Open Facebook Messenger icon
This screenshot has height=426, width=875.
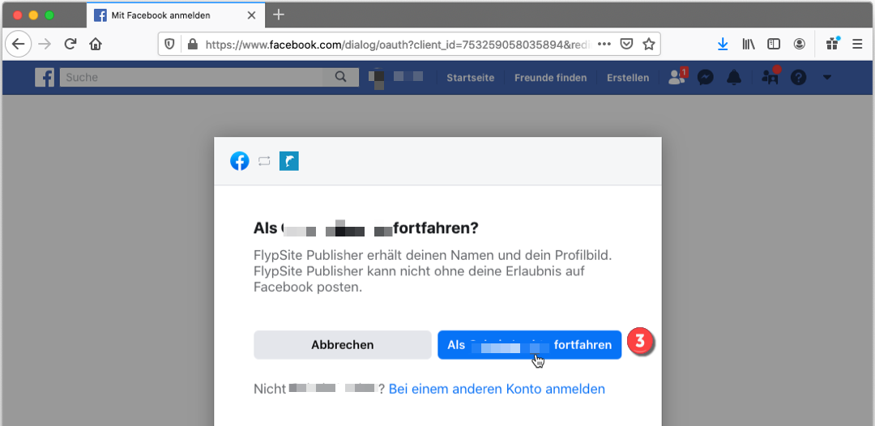(x=706, y=78)
